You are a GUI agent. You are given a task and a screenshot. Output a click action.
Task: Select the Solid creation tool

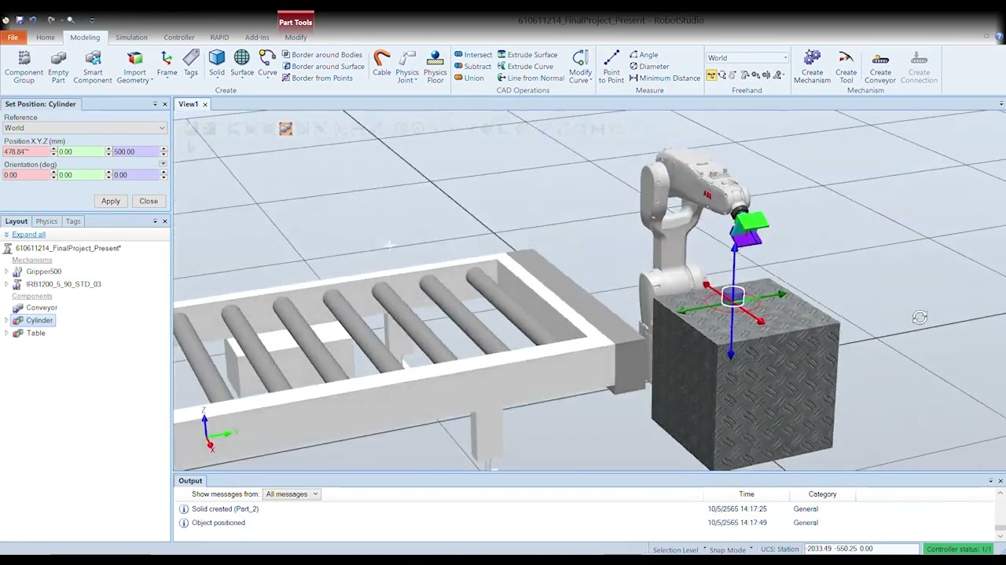[x=217, y=64]
